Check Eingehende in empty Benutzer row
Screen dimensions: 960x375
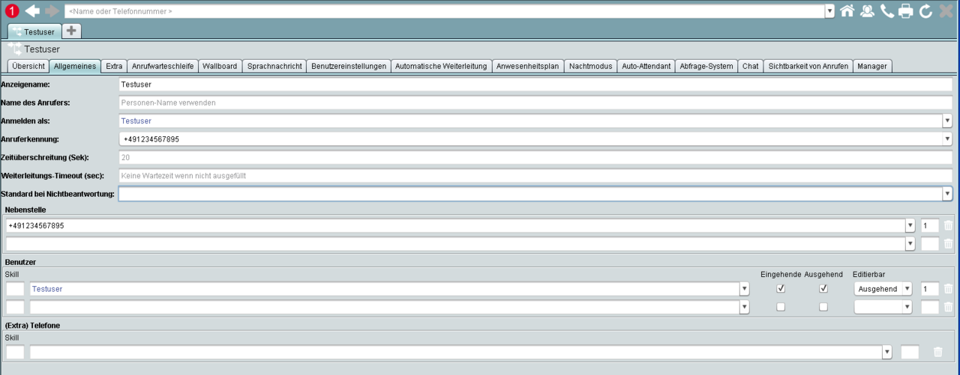781,307
